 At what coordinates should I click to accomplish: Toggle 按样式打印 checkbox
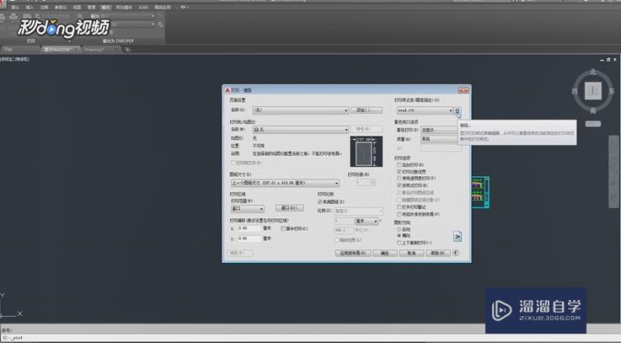(399, 185)
